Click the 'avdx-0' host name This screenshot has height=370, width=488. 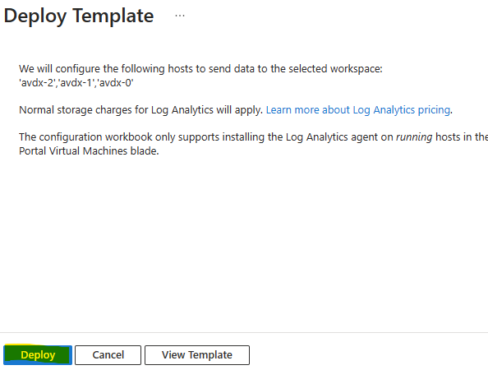pyautogui.click(x=115, y=83)
